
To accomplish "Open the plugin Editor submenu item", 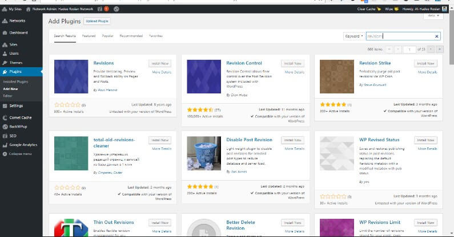I will (8, 96).
